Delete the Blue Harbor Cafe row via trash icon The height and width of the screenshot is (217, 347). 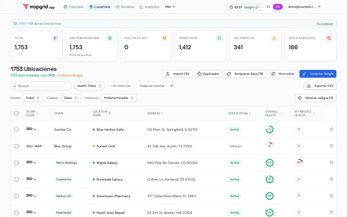click(331, 129)
